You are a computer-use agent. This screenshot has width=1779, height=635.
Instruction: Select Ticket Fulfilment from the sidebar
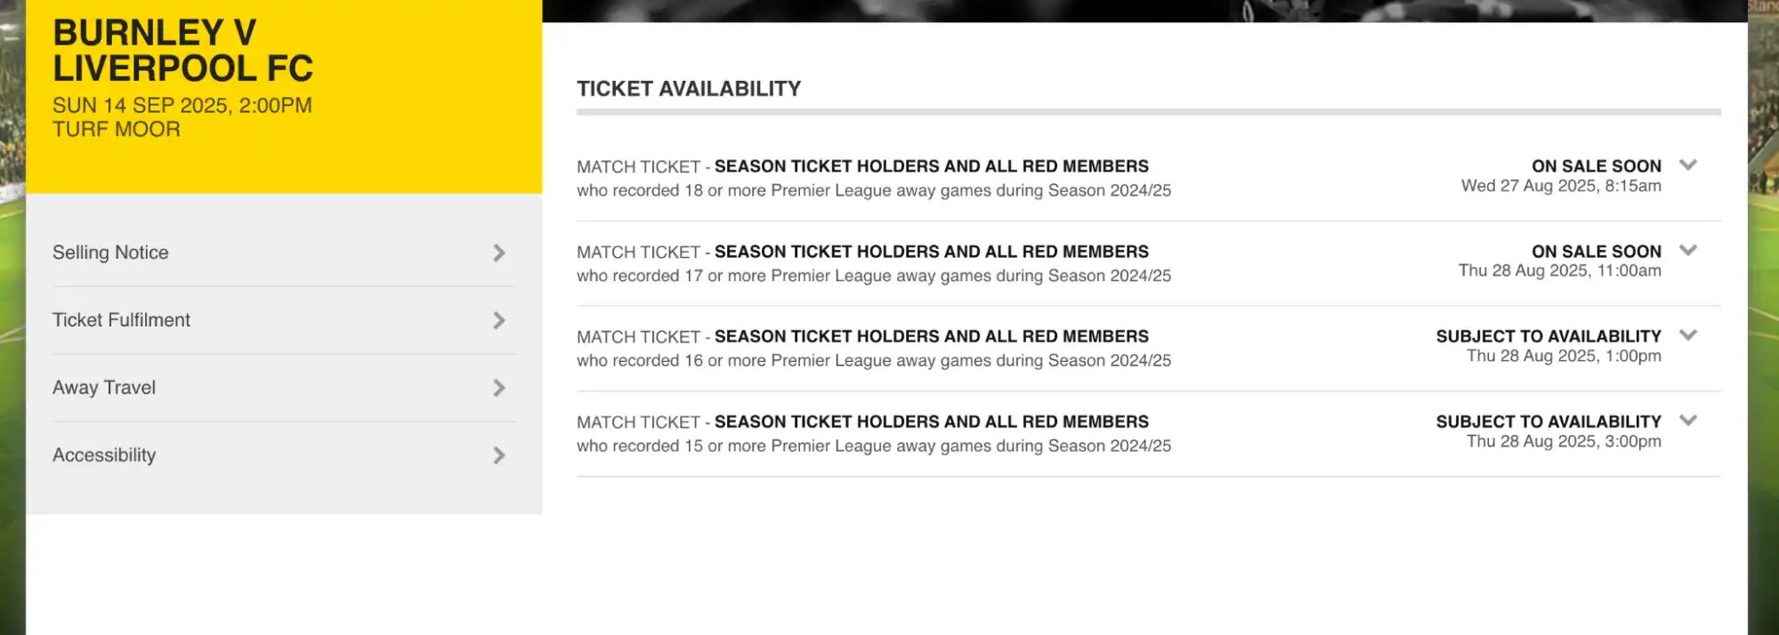coord(122,320)
